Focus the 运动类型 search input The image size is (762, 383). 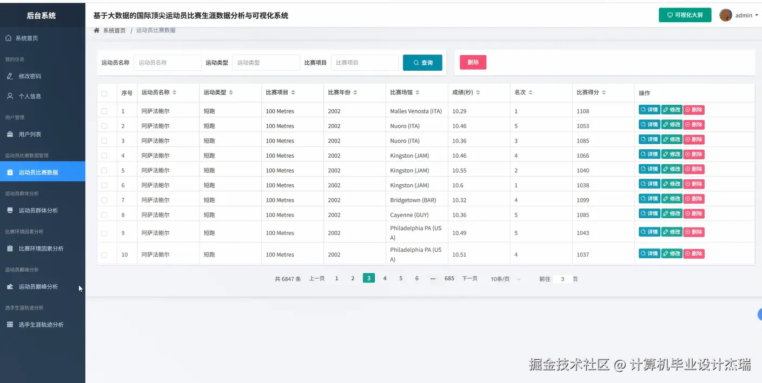pos(266,63)
